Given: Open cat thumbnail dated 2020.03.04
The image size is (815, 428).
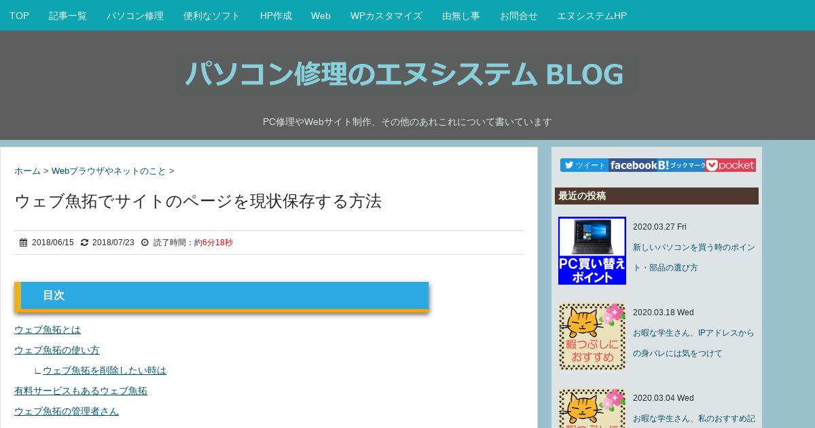Looking at the screenshot, I should (x=592, y=408).
